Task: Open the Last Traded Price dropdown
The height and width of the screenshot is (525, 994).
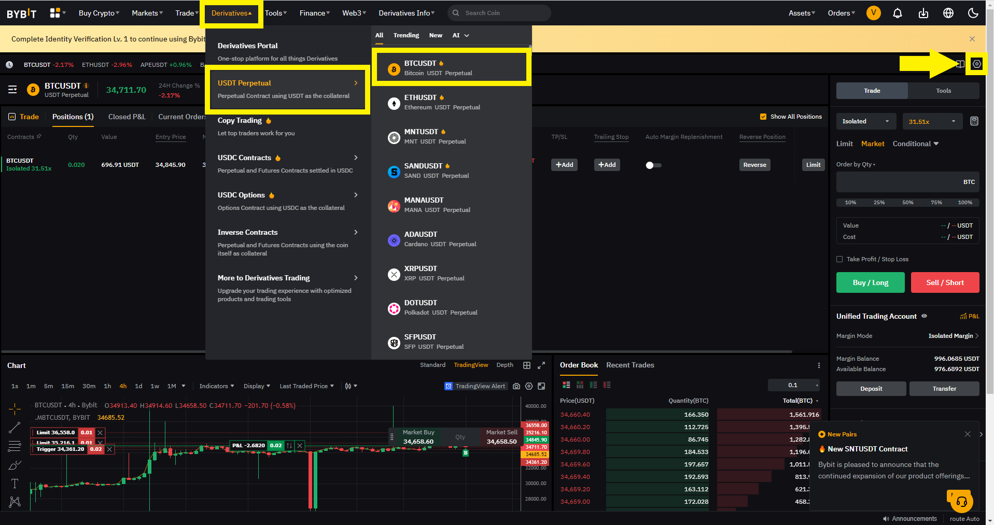Action: [307, 386]
